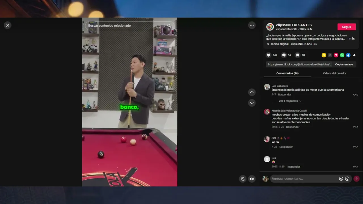This screenshot has width=363, height=204.
Task: Mute the video sound
Action: coord(252,179)
